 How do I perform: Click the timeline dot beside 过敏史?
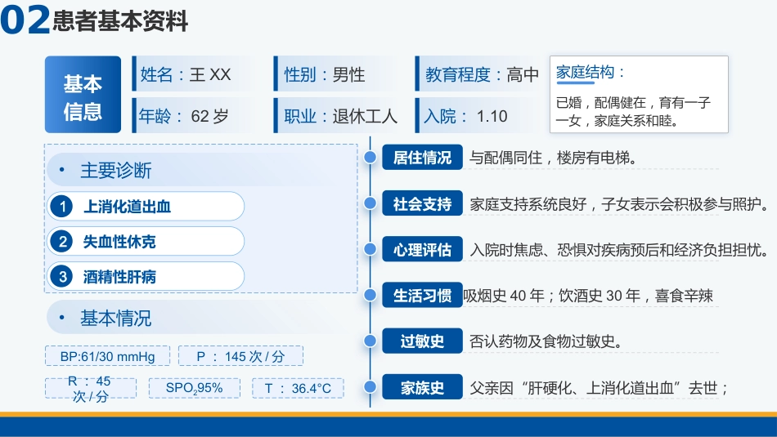pyautogui.click(x=371, y=341)
